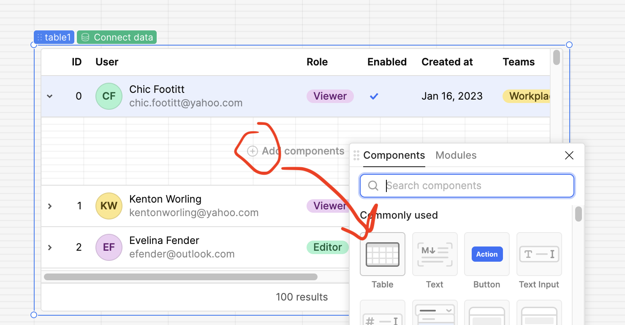Viewport: 625px width, 325px height.
Task: Expand the Evelina Fender row
Action: pyautogui.click(x=50, y=247)
